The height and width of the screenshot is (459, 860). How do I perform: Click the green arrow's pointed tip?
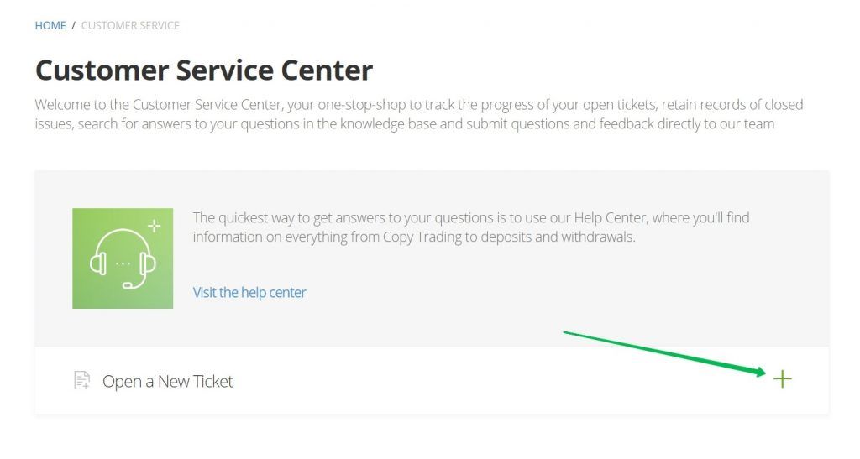[763, 371]
